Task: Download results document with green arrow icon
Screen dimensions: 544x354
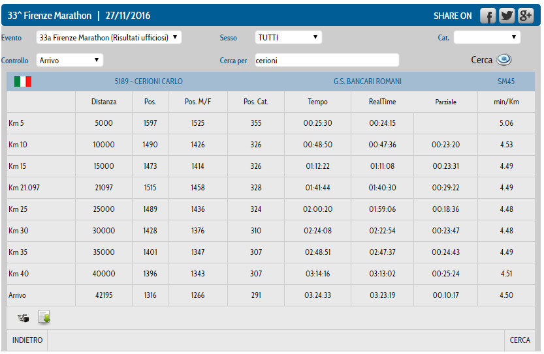Action: coord(44,318)
